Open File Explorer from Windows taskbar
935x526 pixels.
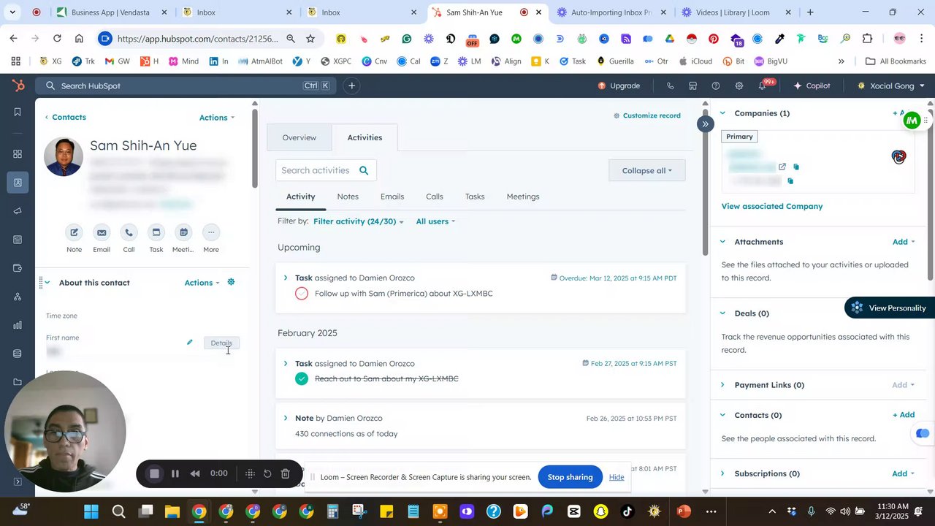[172, 511]
